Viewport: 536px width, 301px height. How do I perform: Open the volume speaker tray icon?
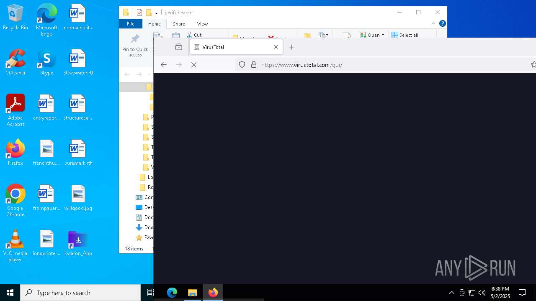(482, 293)
